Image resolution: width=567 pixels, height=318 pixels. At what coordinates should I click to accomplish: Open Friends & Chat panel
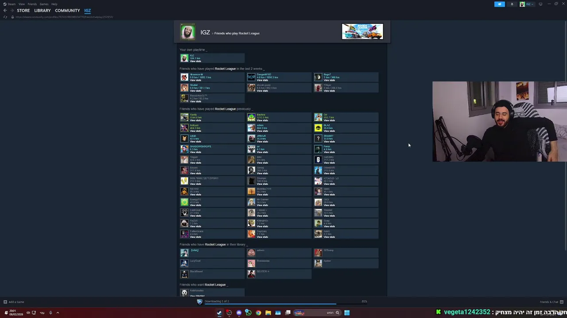(x=551, y=302)
